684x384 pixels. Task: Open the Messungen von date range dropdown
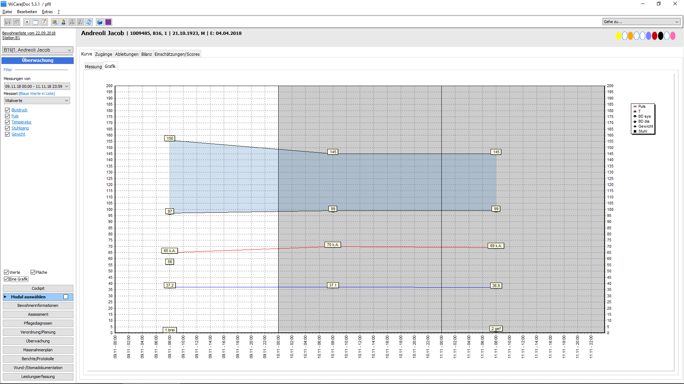(x=37, y=86)
